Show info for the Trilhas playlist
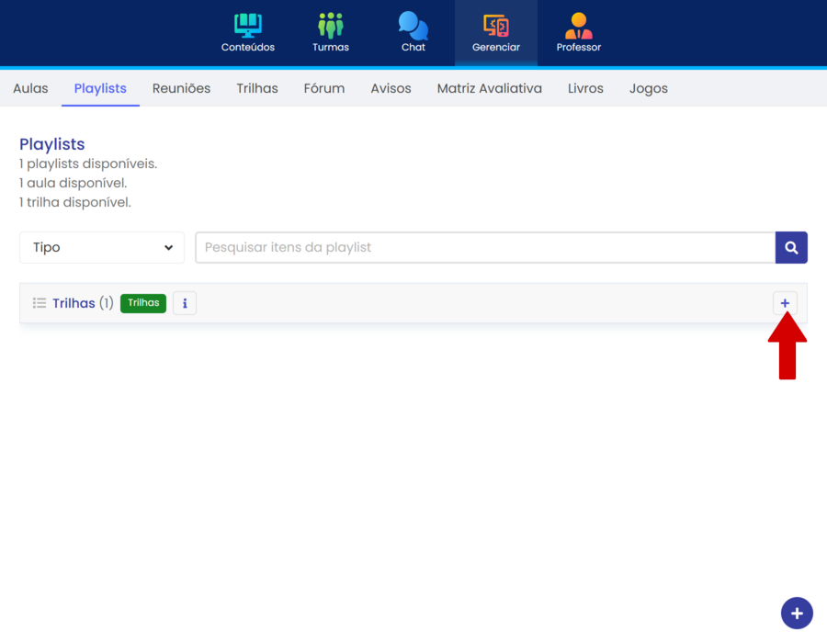This screenshot has width=827, height=643. pos(185,303)
